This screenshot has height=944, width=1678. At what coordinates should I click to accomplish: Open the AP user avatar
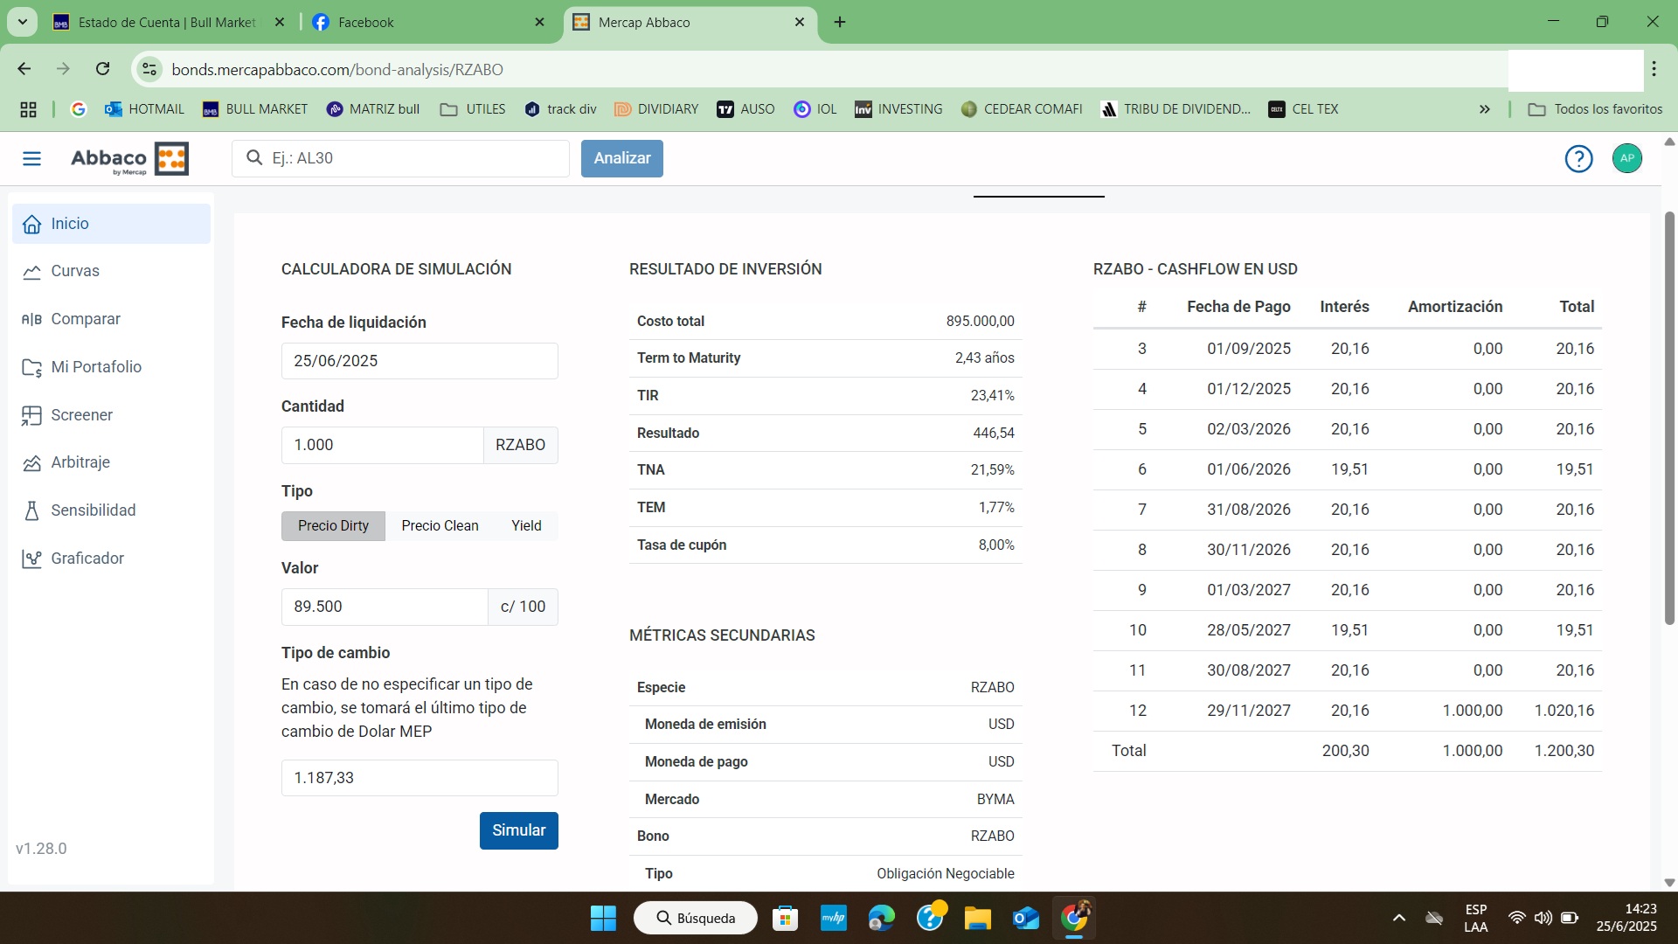coord(1626,158)
